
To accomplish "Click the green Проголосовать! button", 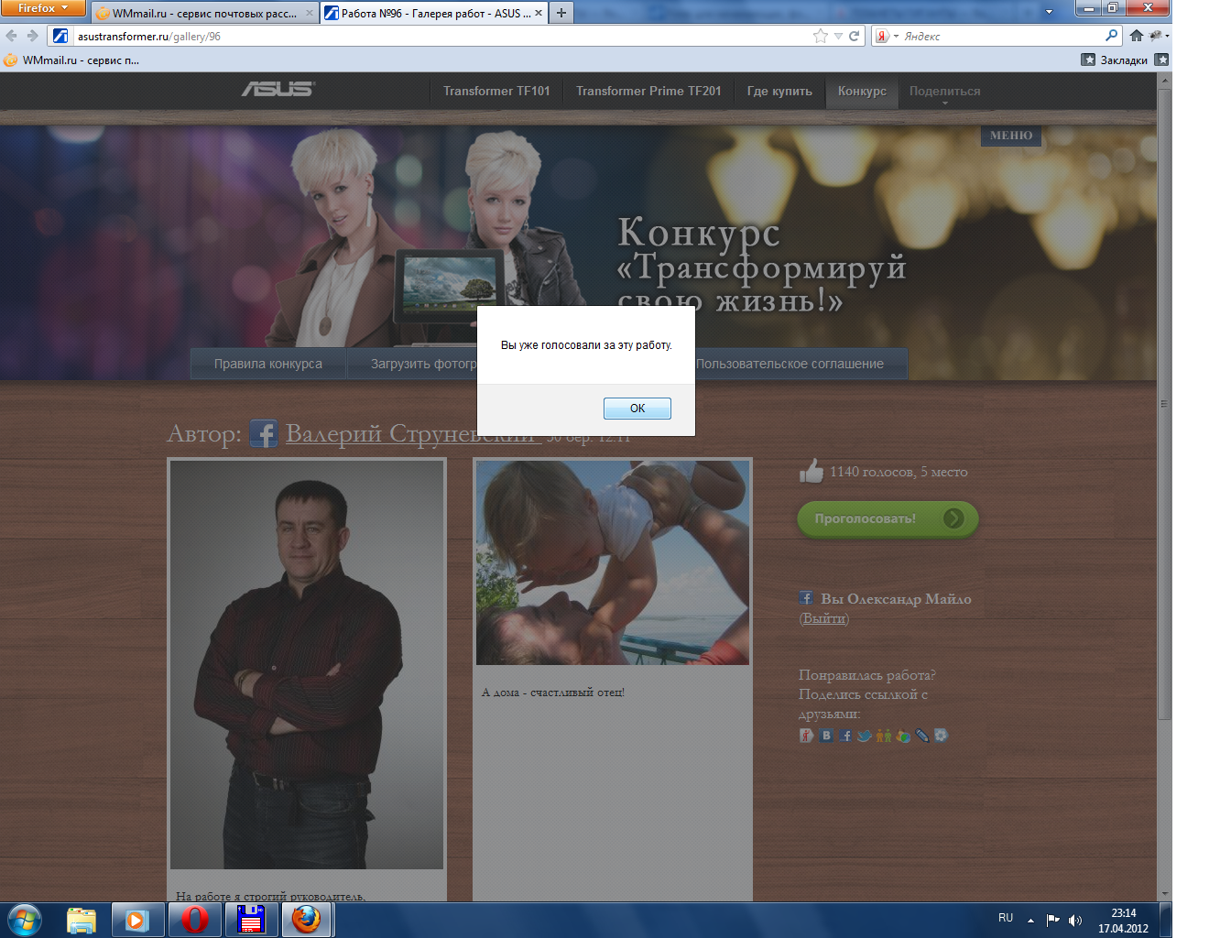I will (888, 518).
